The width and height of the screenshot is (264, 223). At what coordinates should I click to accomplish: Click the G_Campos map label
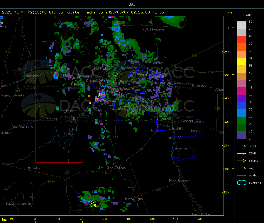coord(199,86)
